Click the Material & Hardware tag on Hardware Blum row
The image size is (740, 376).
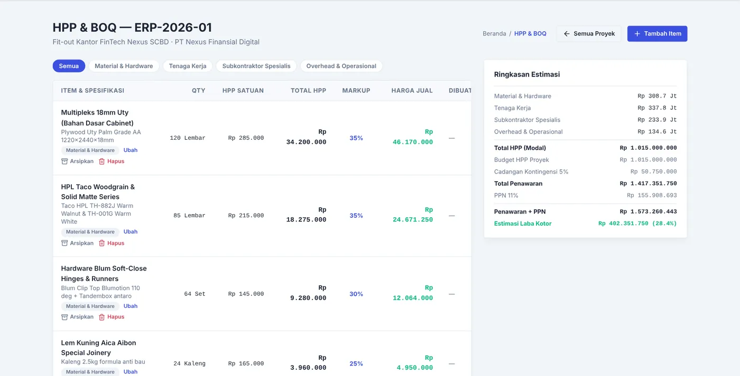point(90,306)
